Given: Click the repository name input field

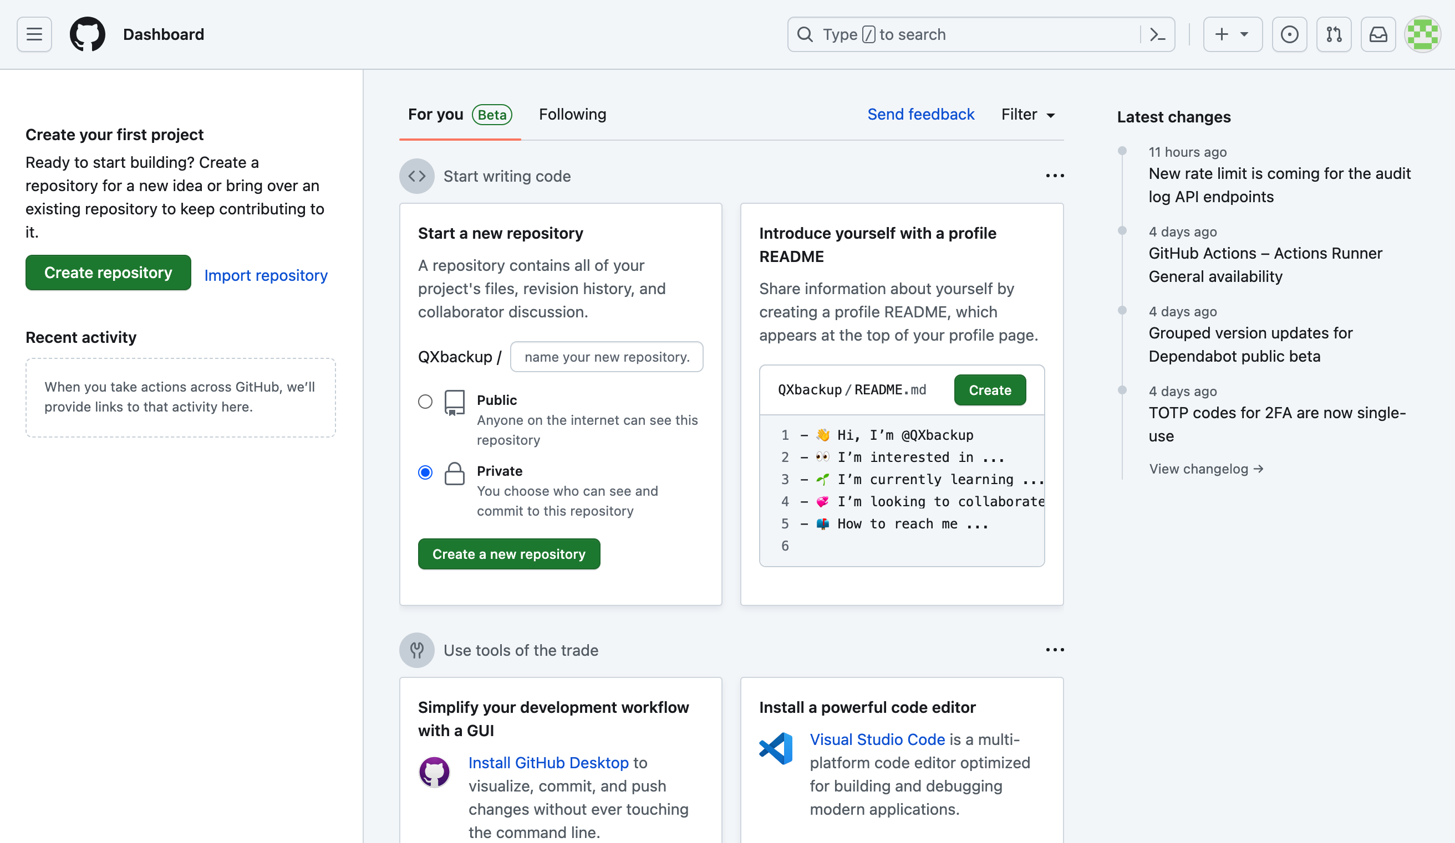Looking at the screenshot, I should coord(607,355).
